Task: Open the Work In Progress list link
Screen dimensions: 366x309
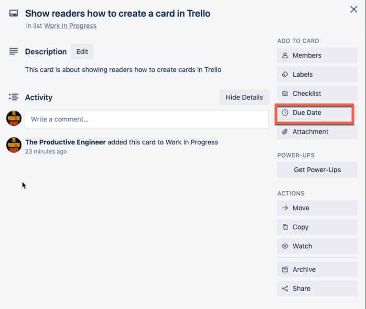Action: pos(70,26)
